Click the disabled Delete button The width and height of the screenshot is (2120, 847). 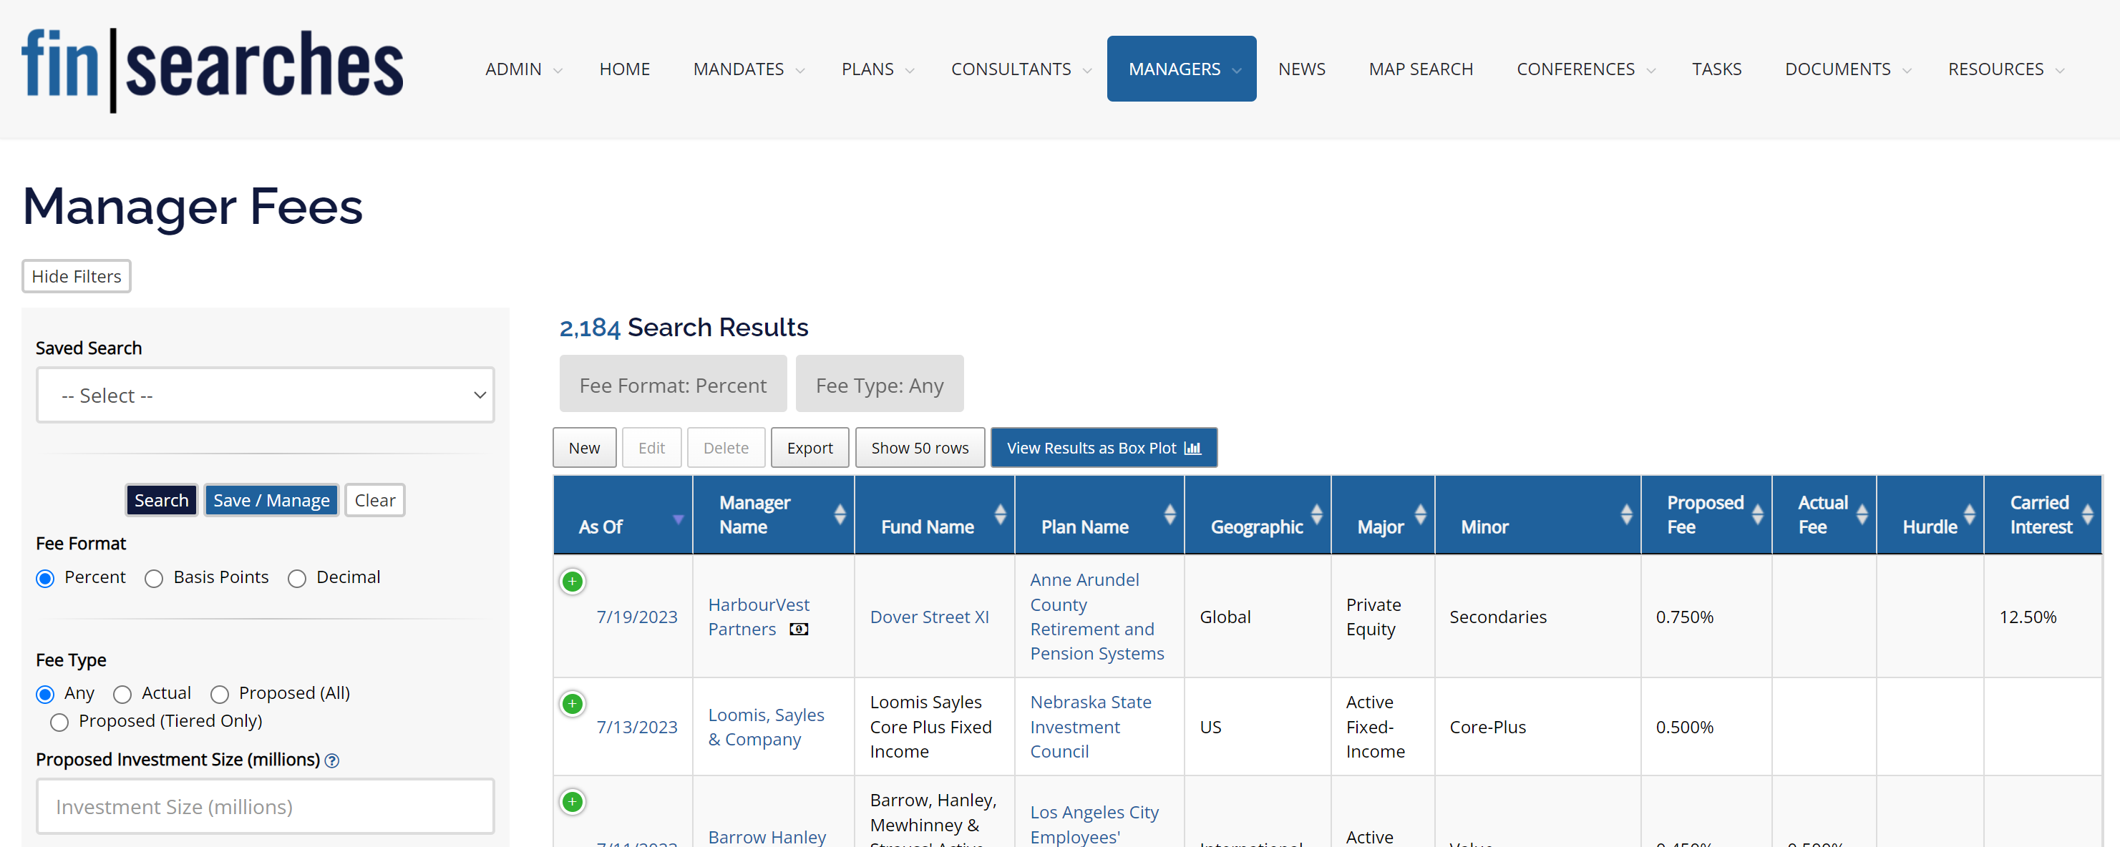point(726,448)
